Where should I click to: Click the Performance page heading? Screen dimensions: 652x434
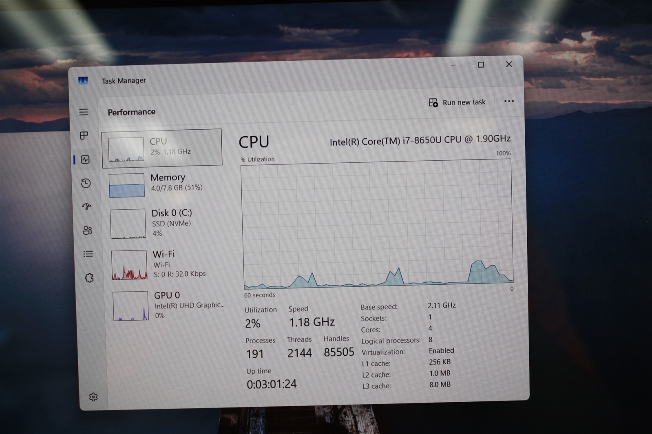(131, 112)
